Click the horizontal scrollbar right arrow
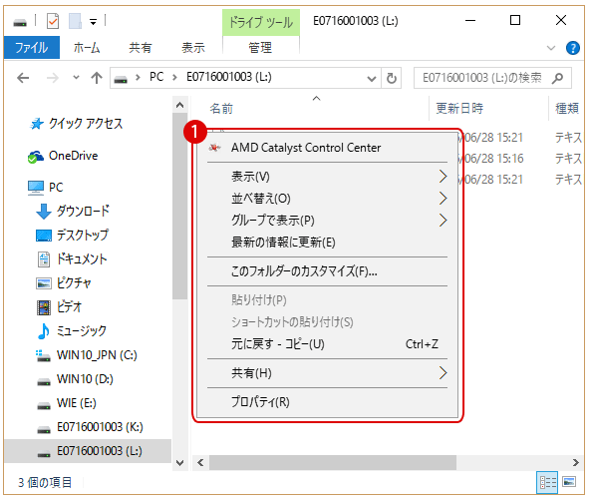The image size is (591, 501). click(575, 463)
